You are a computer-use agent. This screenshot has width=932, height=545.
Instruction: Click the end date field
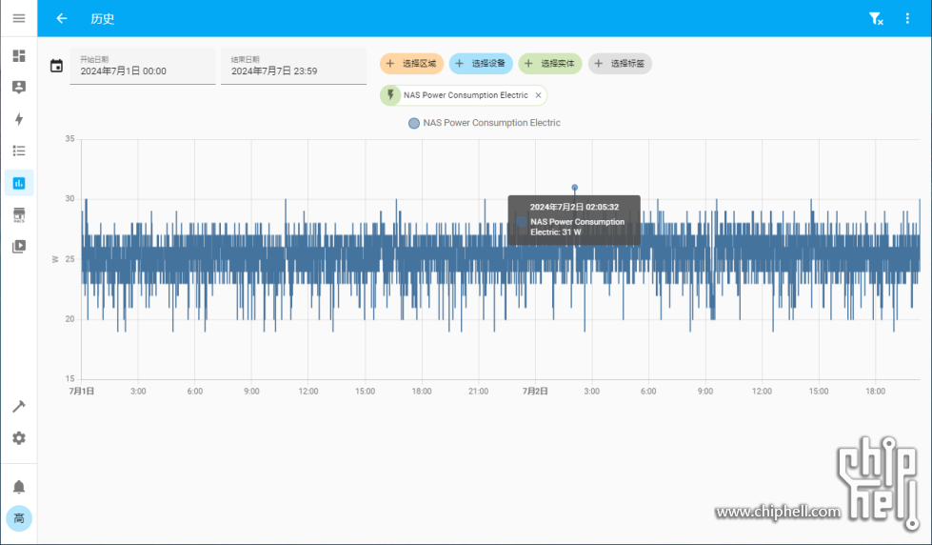click(x=293, y=66)
